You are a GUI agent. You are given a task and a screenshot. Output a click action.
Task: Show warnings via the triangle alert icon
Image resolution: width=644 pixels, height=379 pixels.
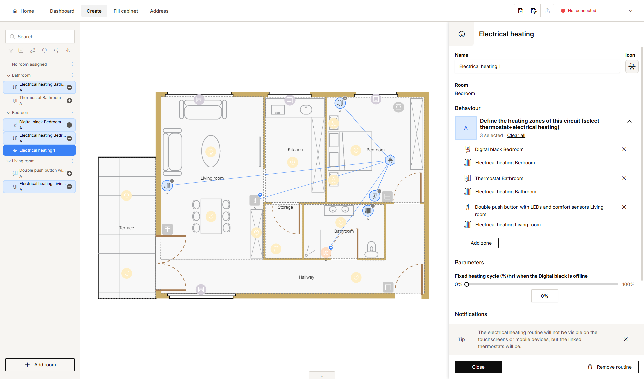(x=68, y=51)
